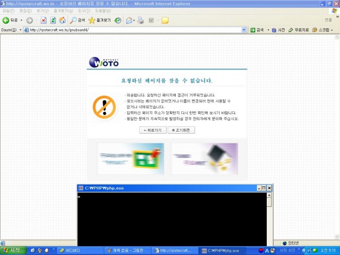
Task: Open the address bar URL dropdown arrow
Action: pyautogui.click(x=244, y=30)
